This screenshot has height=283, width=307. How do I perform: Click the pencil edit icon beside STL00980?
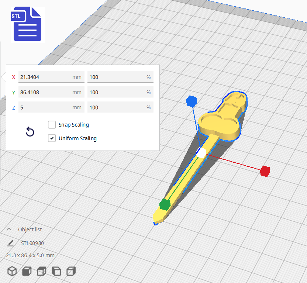[x=11, y=243]
